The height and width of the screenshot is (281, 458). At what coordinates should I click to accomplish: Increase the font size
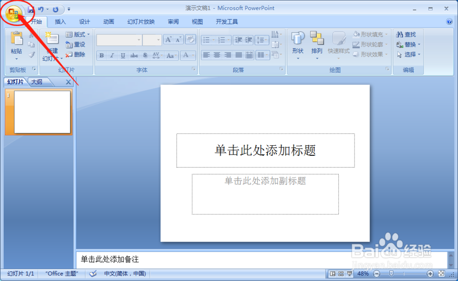pyautogui.click(x=169, y=39)
